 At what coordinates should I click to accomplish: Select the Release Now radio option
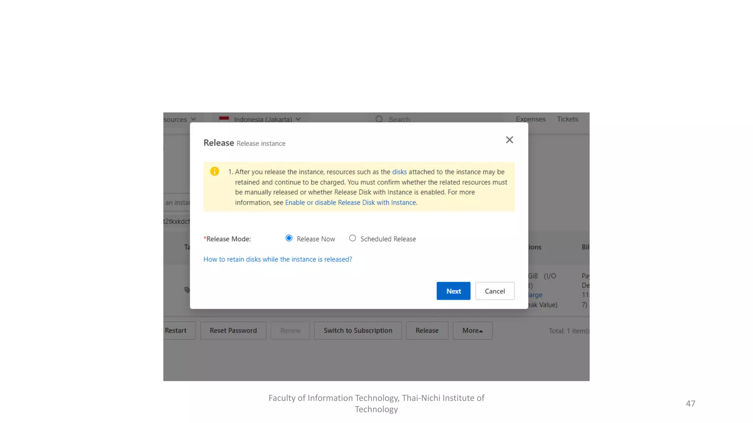(289, 238)
